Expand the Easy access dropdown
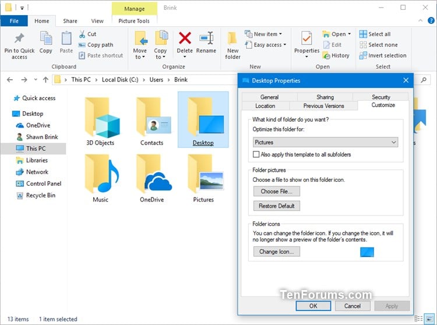The height and width of the screenshot is (325, 437). (265, 45)
